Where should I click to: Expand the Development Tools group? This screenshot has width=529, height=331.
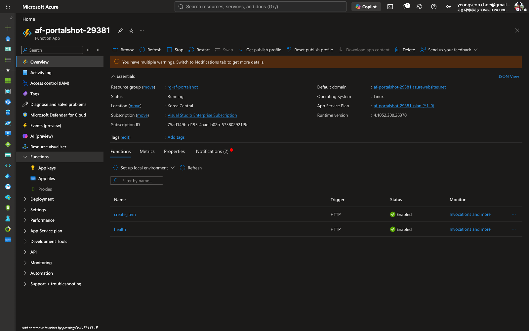(25, 242)
